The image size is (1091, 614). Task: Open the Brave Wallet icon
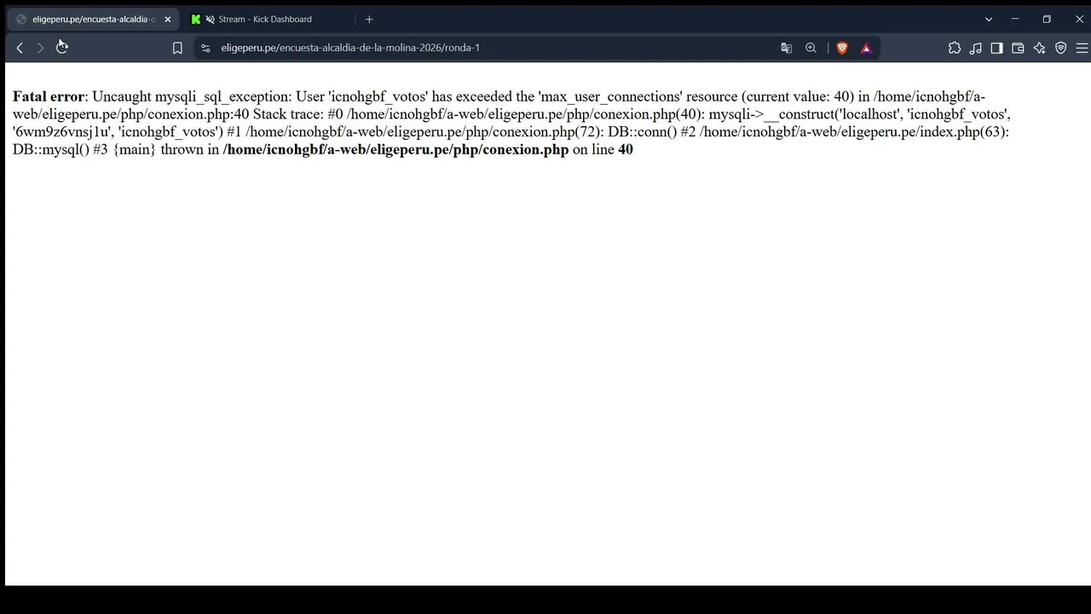(x=1018, y=48)
